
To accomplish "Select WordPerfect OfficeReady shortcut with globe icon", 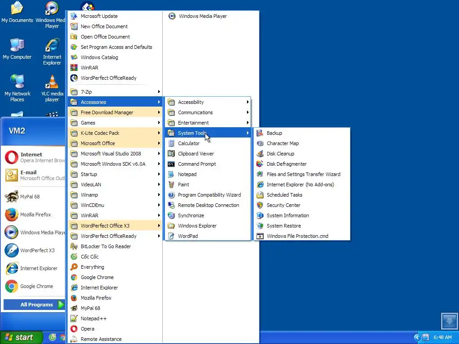I will pyautogui.click(x=115, y=78).
